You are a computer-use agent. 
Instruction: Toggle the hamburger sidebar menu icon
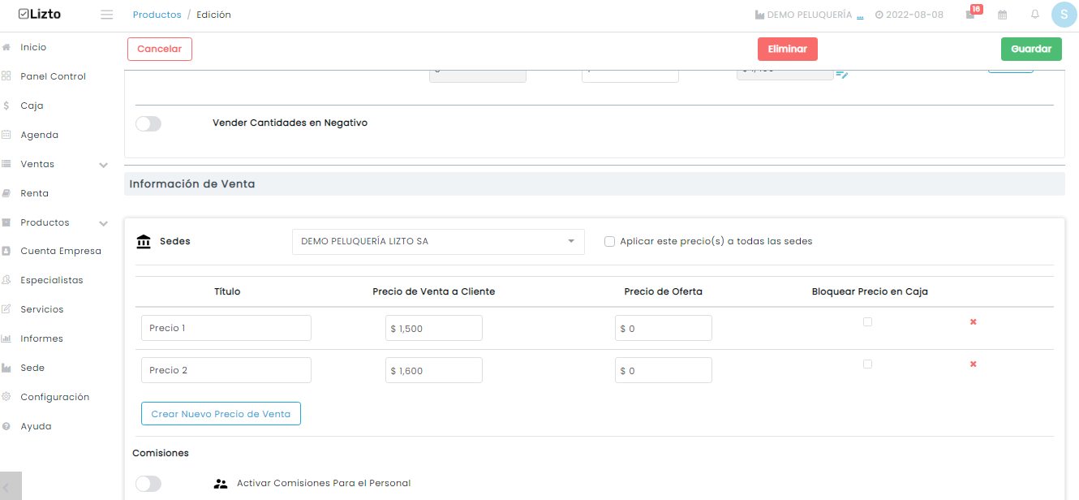tap(106, 15)
